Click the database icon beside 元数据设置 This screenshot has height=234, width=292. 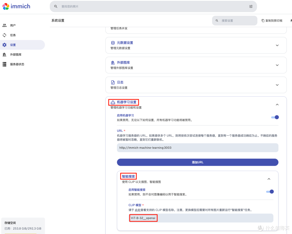pyautogui.click(x=113, y=43)
